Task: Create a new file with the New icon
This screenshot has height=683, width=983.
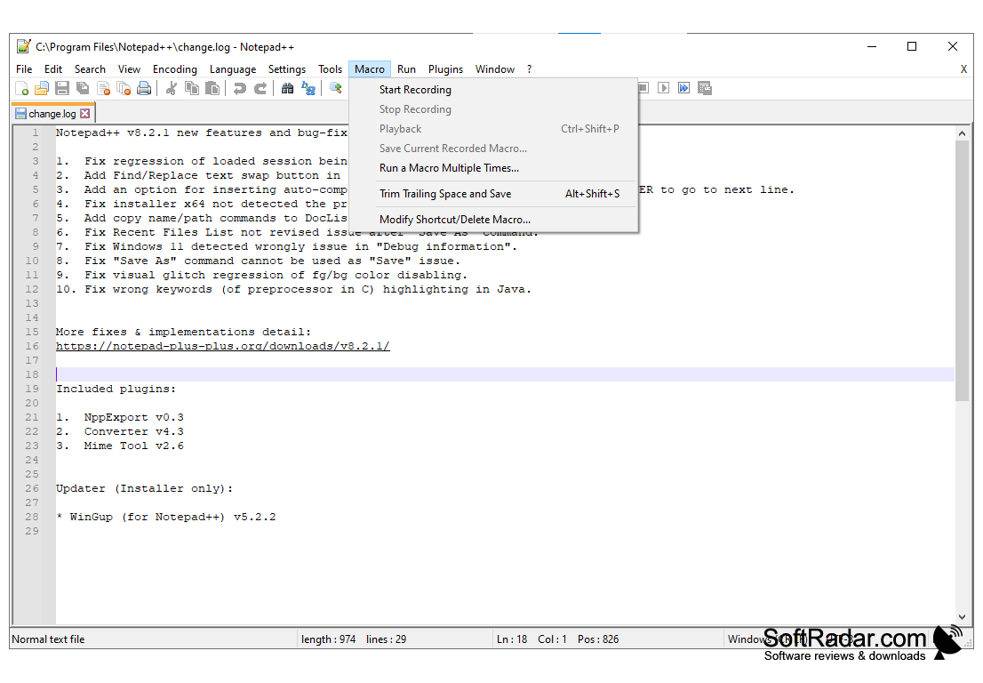Action: tap(21, 87)
